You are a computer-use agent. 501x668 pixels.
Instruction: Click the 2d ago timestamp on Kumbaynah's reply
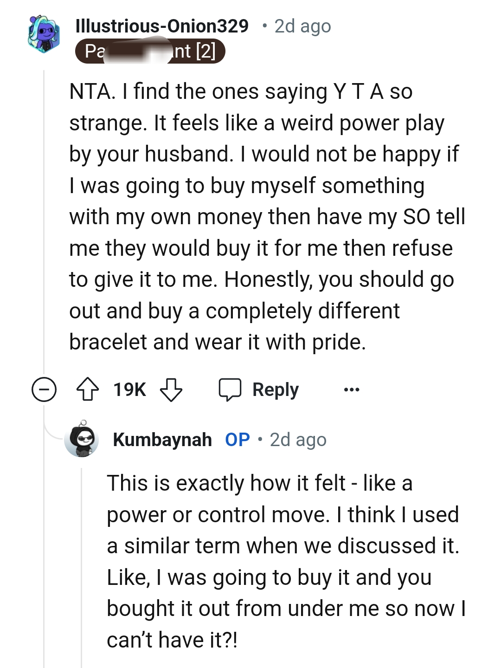[x=297, y=439]
